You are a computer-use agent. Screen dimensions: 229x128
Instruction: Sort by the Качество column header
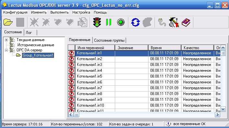point(197,48)
